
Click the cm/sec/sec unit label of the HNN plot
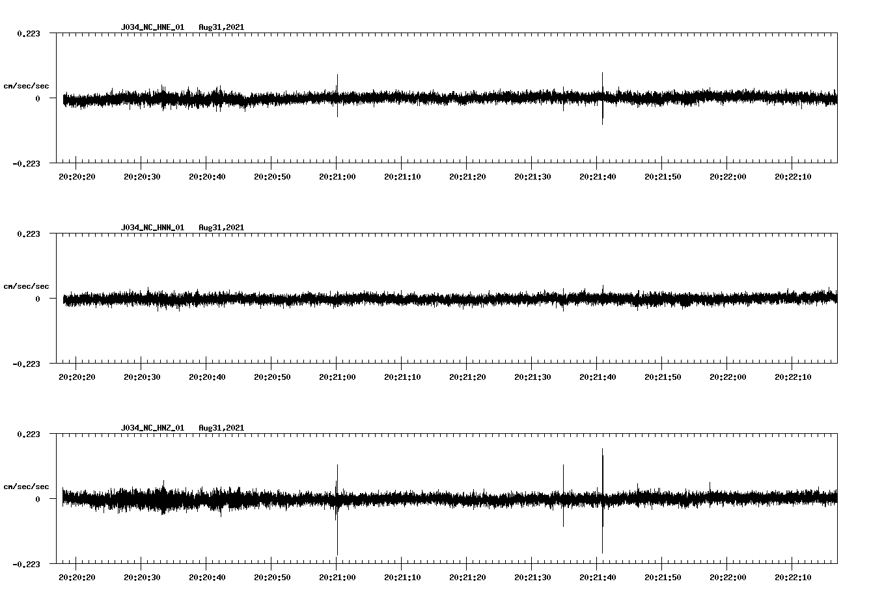26,286
